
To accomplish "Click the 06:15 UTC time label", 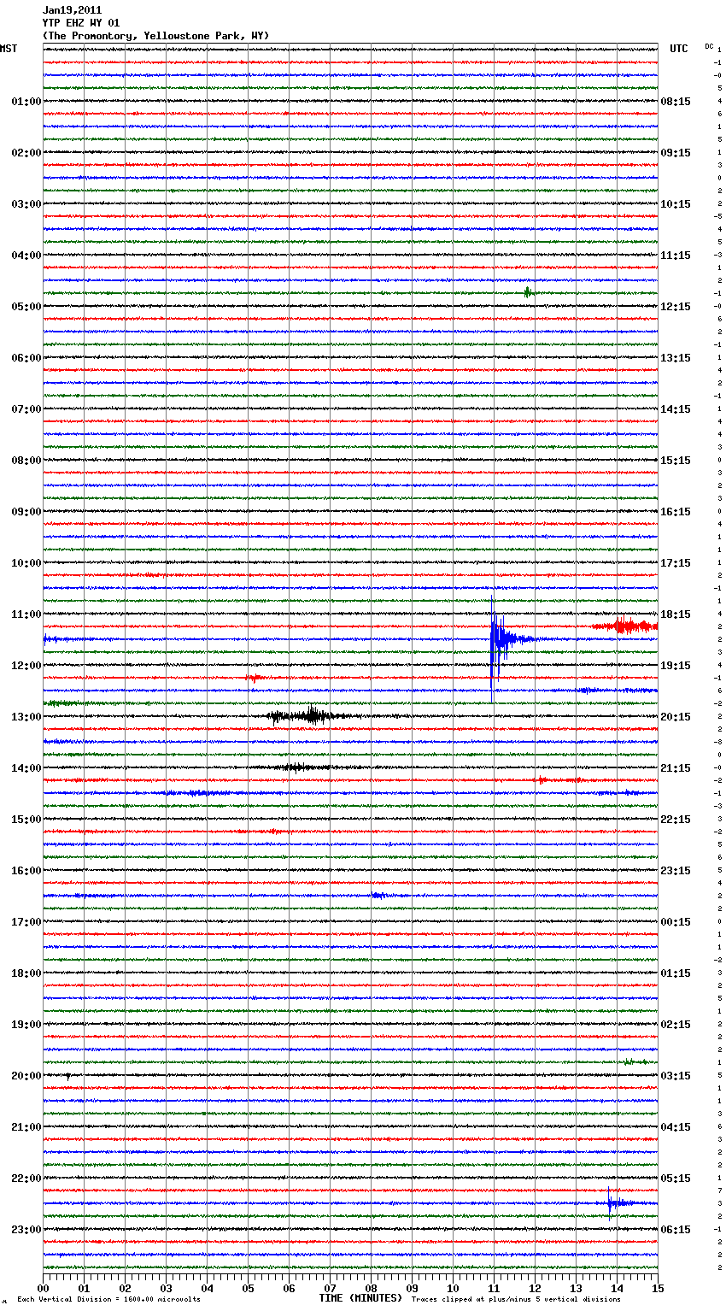I will point(675,1230).
